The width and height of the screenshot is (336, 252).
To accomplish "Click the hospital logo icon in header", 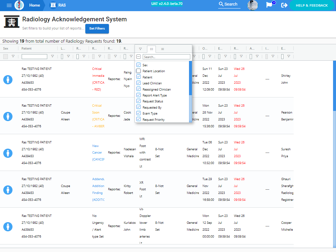I will [19, 5].
